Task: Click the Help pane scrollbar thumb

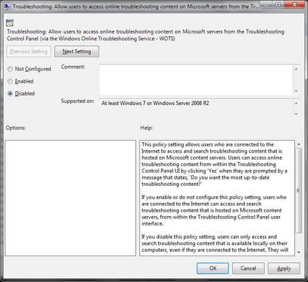Action: (x=299, y=190)
